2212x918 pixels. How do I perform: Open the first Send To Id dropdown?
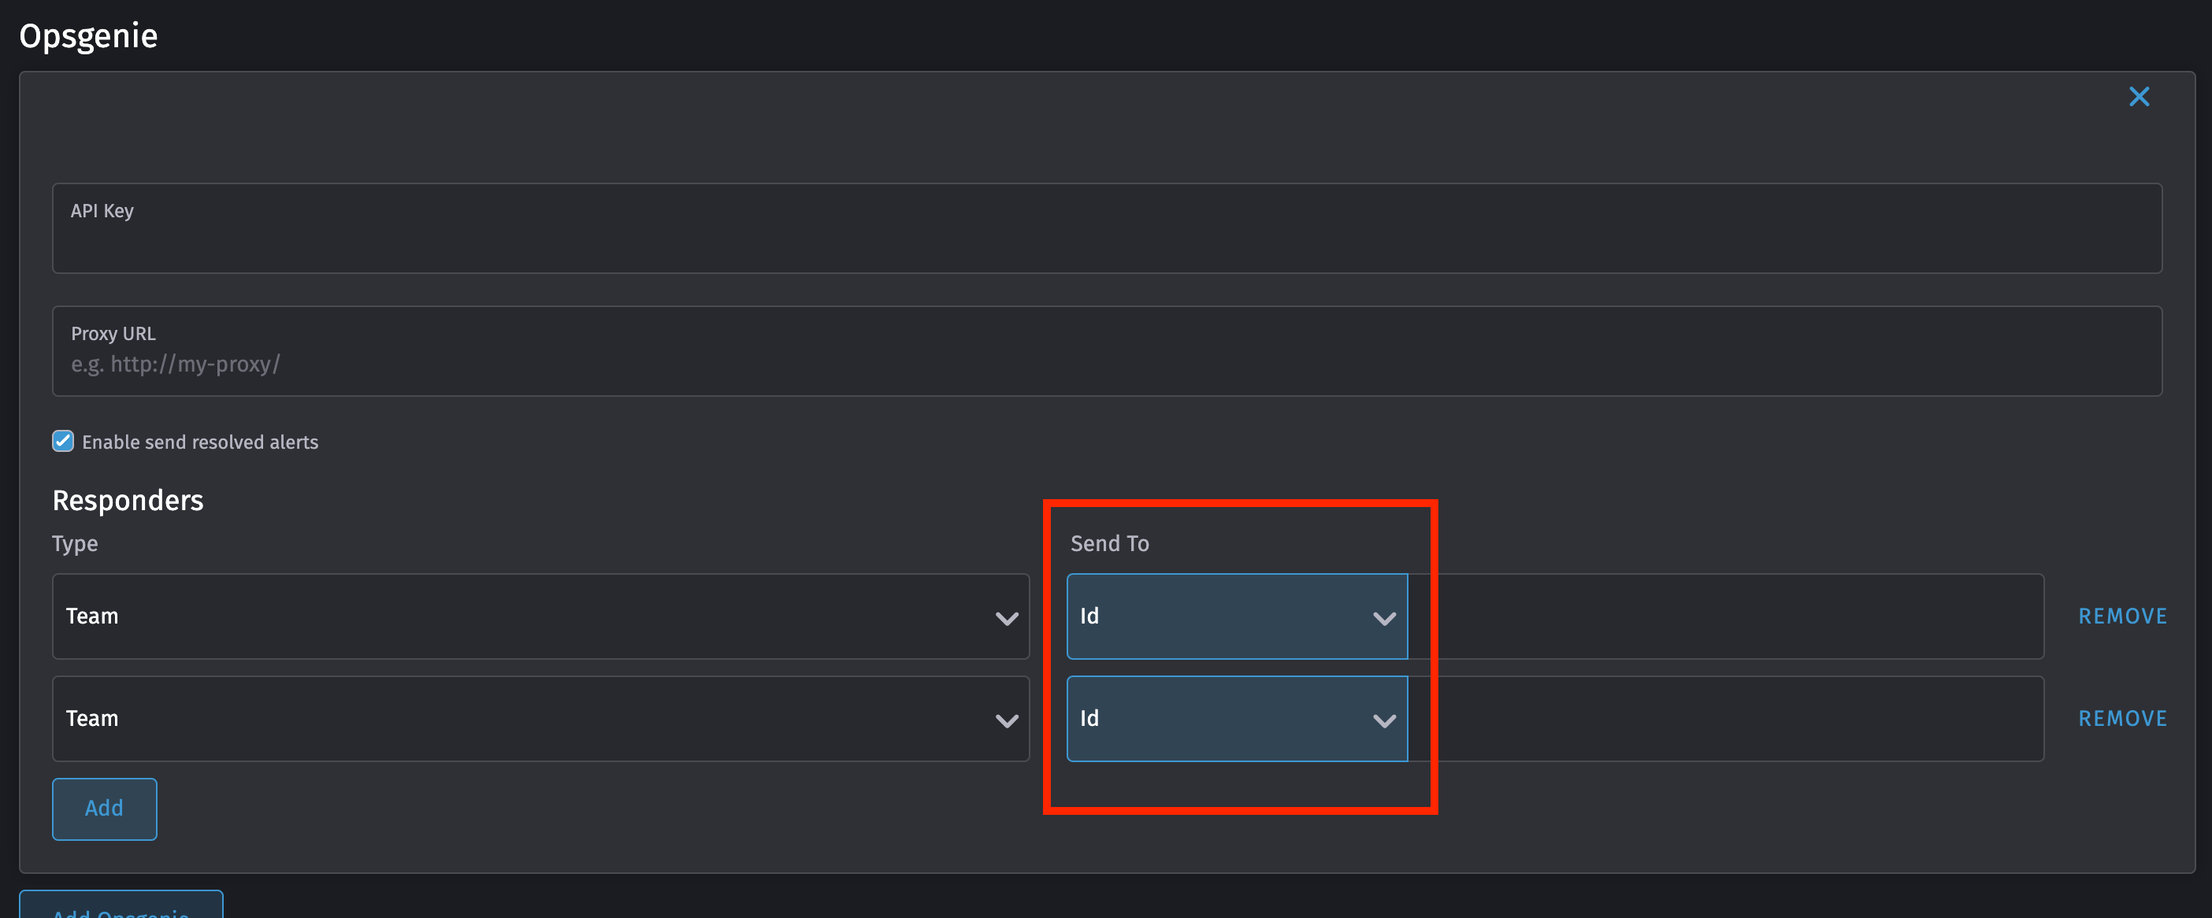[x=1237, y=616]
